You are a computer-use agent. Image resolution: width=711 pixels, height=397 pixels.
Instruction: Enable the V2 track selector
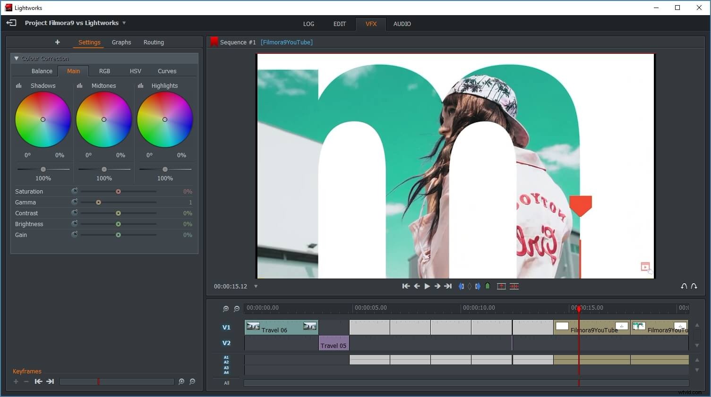[x=226, y=343]
